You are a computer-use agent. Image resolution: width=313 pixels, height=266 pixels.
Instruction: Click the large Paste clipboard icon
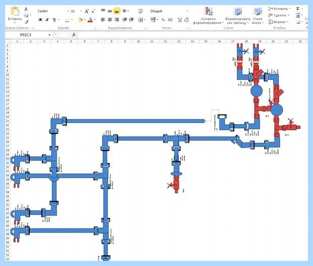click(15, 11)
